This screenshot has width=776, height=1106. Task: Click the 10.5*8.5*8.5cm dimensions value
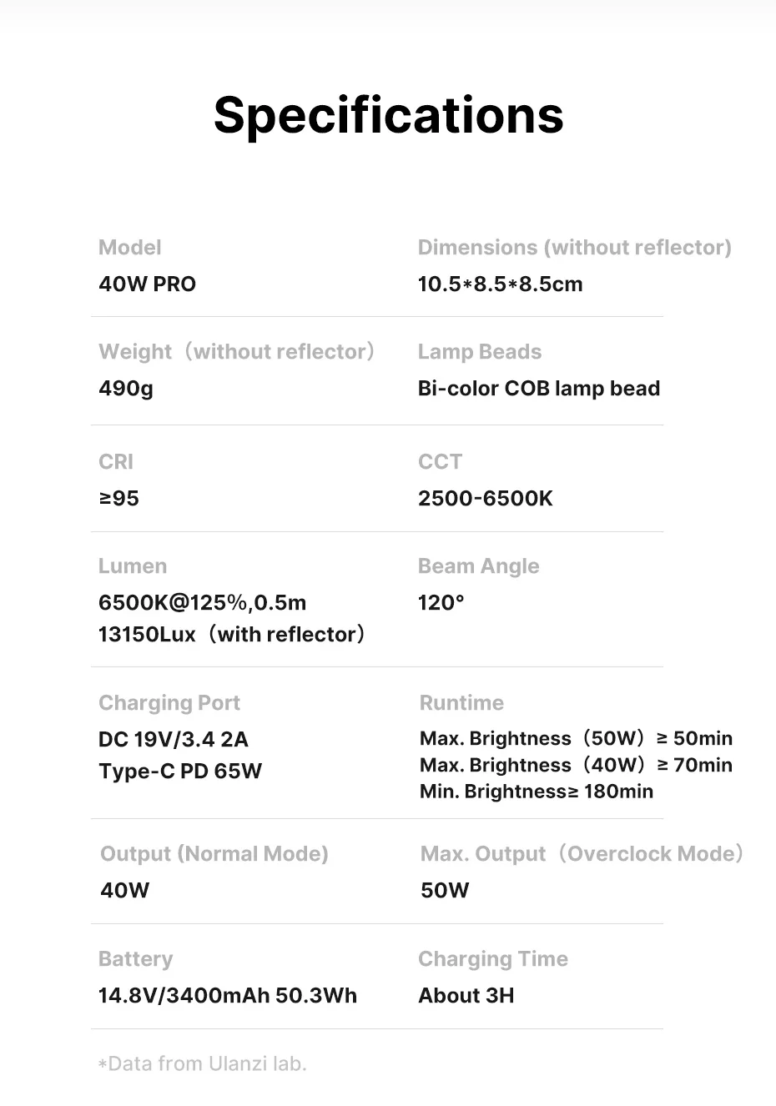500,284
